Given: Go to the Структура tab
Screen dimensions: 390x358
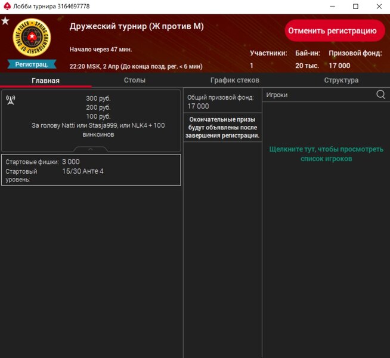Looking at the screenshot, I should [341, 81].
